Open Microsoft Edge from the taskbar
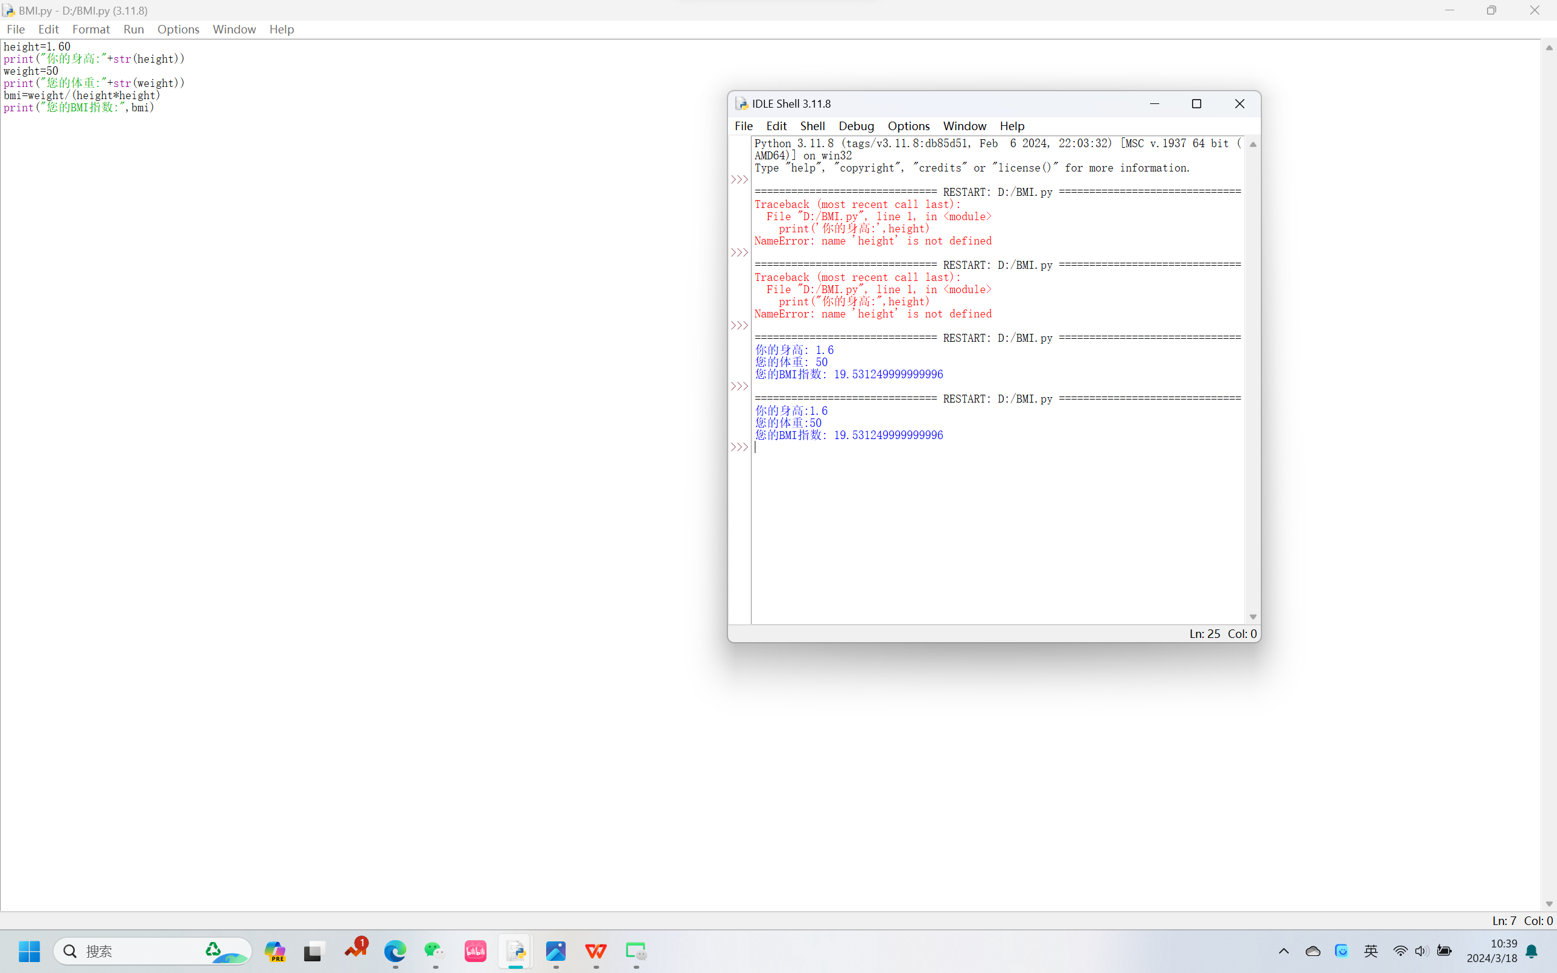 point(395,950)
